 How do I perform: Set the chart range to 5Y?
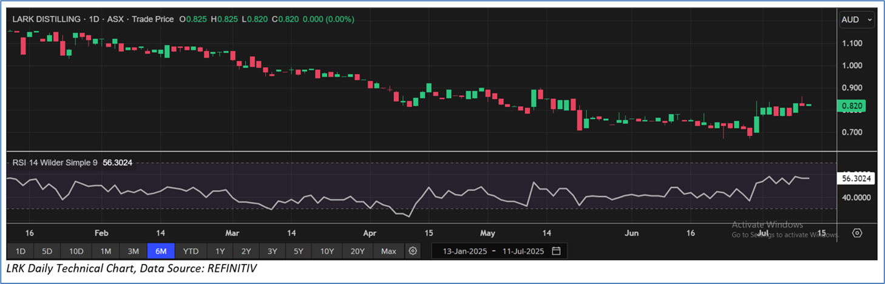pos(299,251)
